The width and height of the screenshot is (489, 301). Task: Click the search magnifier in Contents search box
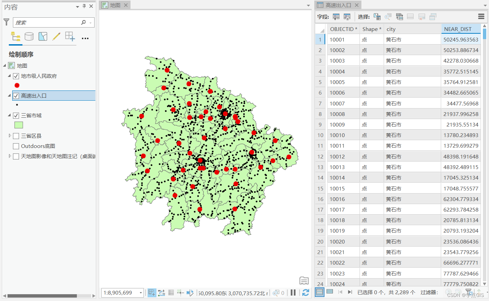click(83, 22)
